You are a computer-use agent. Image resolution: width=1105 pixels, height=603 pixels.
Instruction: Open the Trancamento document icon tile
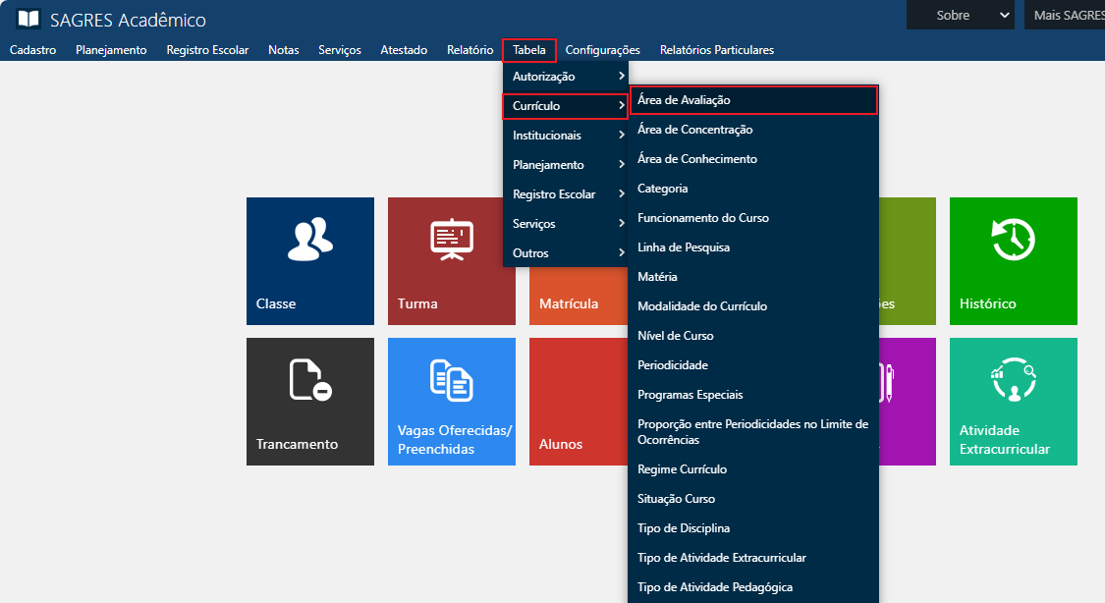(x=309, y=401)
